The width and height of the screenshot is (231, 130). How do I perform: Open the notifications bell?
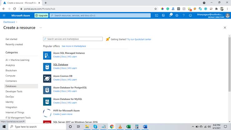click(170, 15)
